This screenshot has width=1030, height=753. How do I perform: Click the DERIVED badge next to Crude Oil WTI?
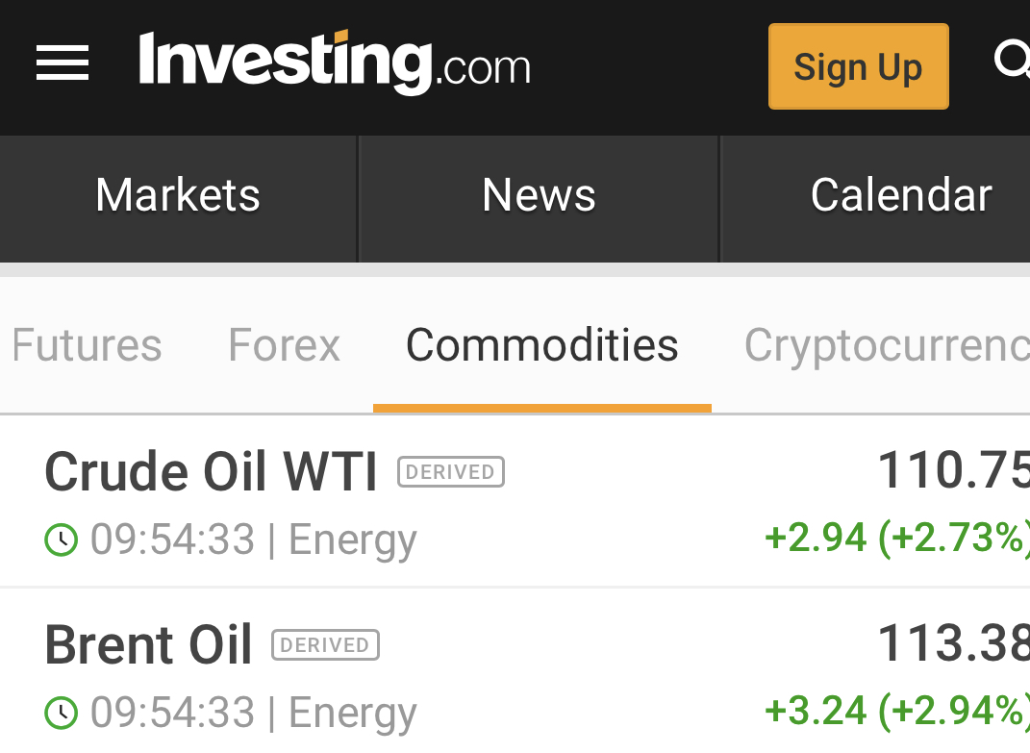click(x=451, y=472)
